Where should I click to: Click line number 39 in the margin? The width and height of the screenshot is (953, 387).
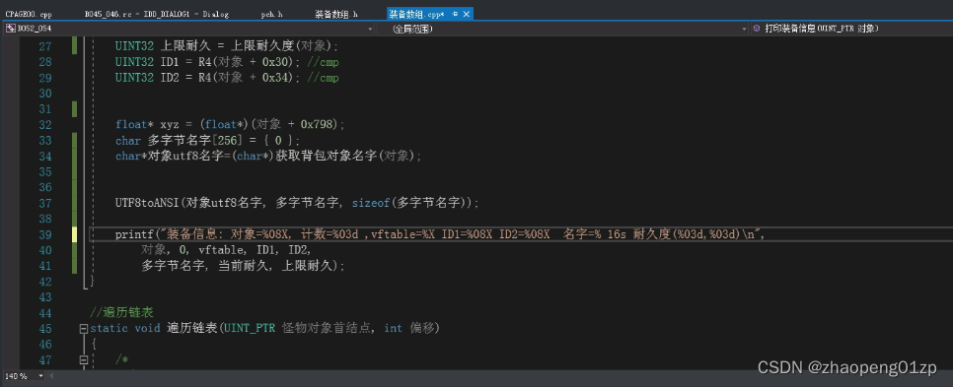(x=45, y=234)
